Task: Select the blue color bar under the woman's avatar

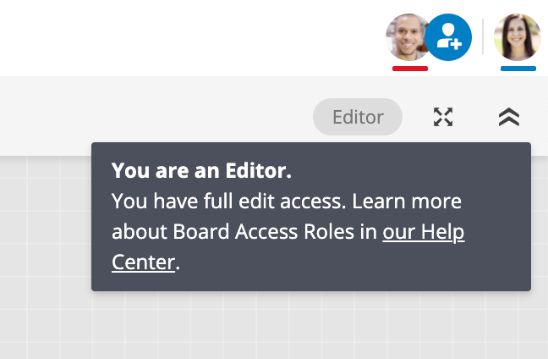Action: 518,69
